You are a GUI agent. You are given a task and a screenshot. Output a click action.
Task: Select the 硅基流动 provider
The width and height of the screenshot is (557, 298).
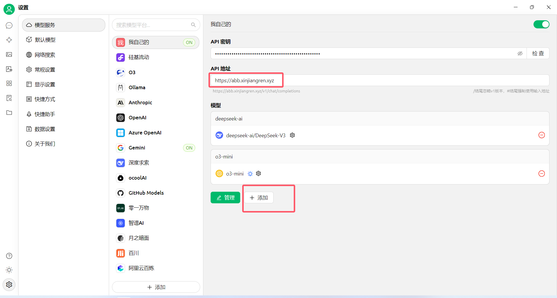pyautogui.click(x=156, y=57)
